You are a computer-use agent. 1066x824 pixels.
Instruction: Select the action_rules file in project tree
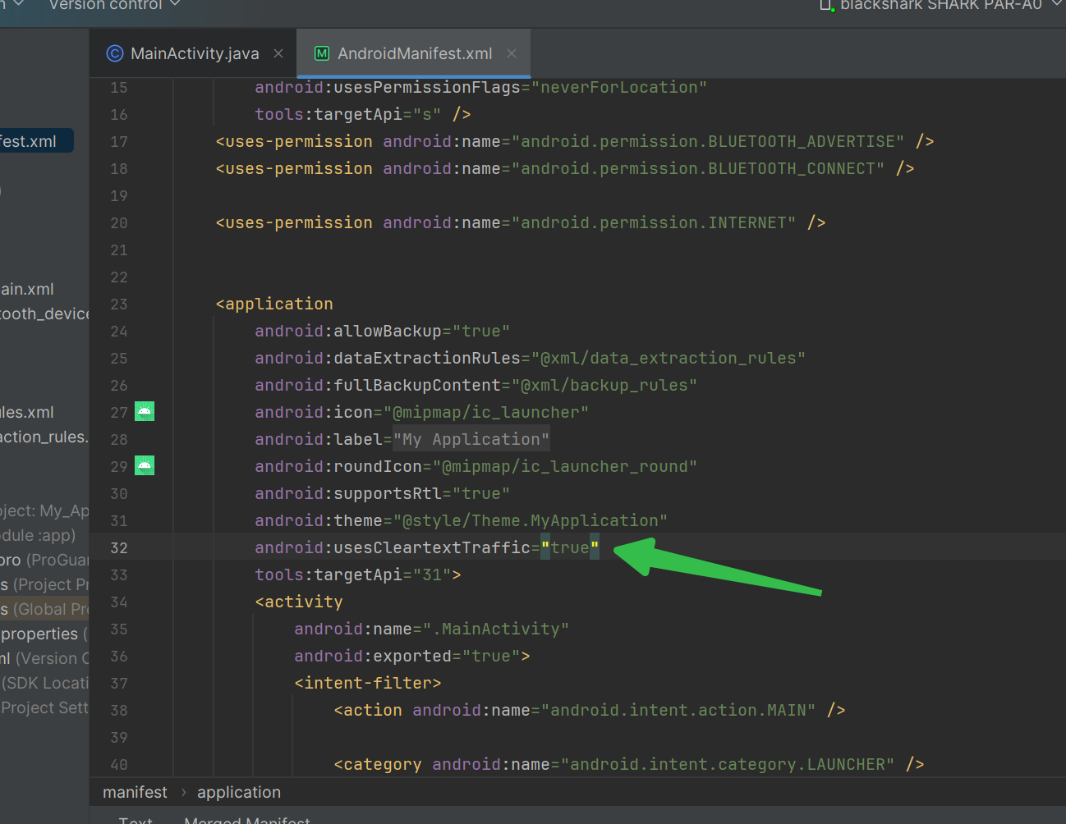[x=44, y=437]
